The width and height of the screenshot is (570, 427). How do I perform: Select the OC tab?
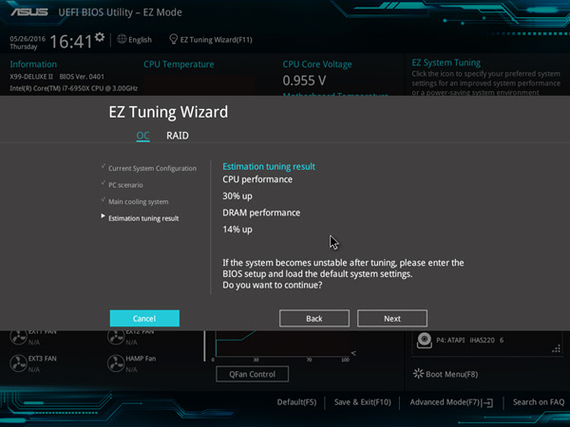142,136
